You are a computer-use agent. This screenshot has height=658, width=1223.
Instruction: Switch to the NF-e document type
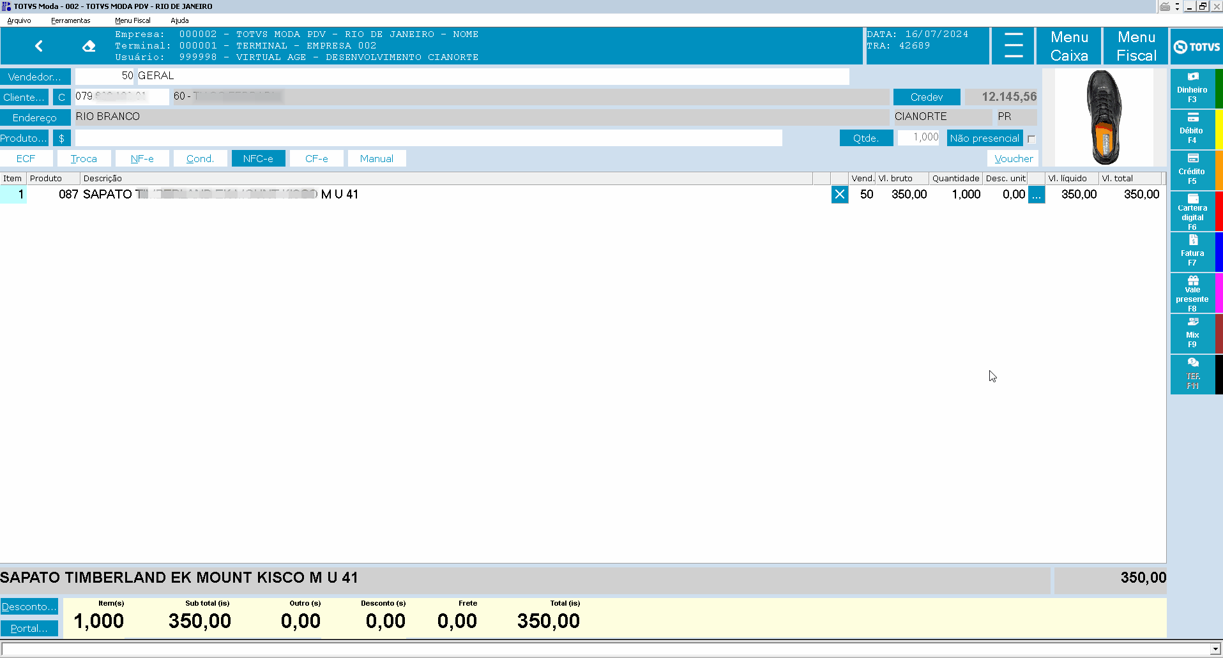click(x=142, y=158)
